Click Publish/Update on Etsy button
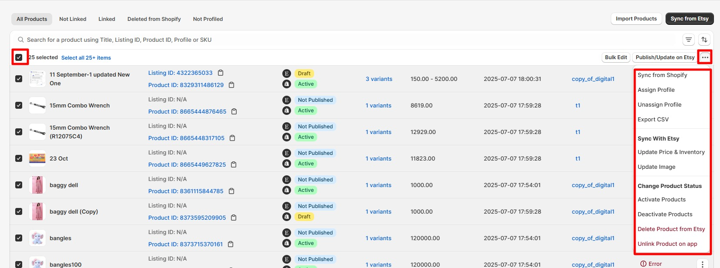 [x=665, y=57]
